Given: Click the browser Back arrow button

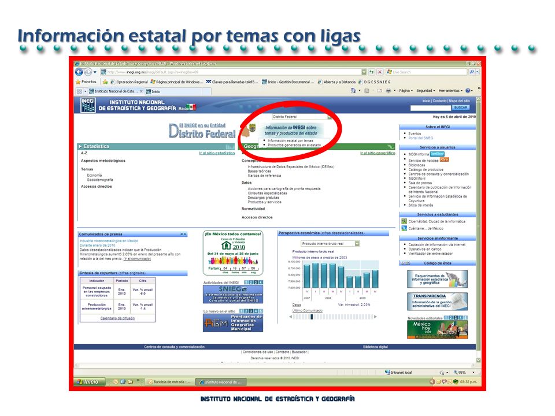Looking at the screenshot, I should click(79, 72).
